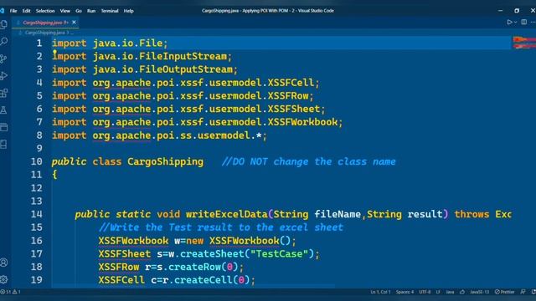Click the 'CargoShipping' class name
This screenshot has height=301, width=536.
tap(166, 161)
